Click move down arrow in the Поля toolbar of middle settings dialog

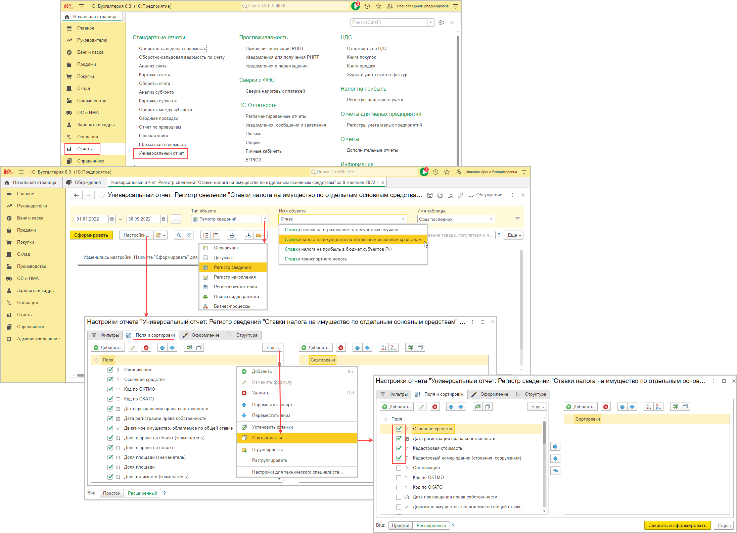172,348
